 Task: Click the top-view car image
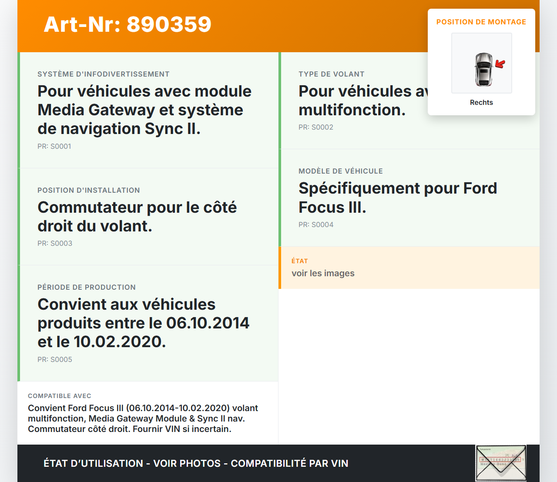click(x=483, y=69)
